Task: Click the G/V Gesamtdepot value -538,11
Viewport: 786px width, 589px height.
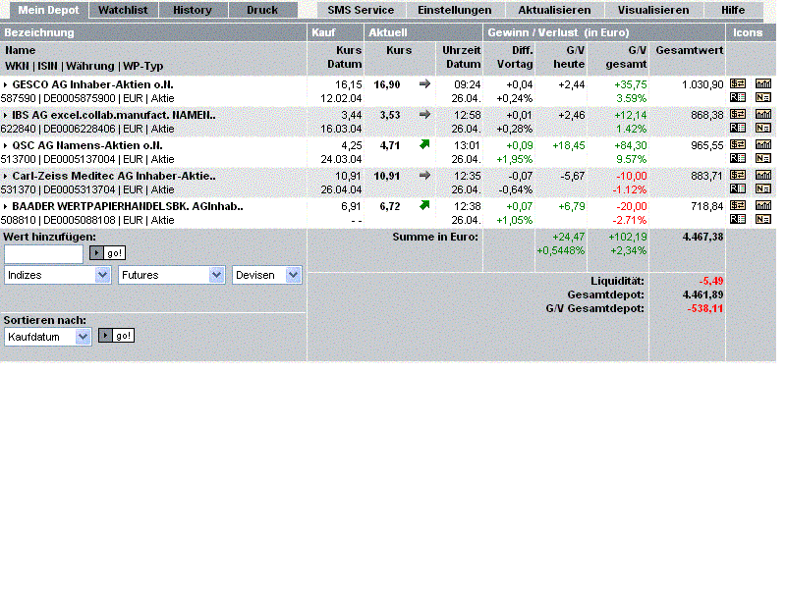Action: (704, 308)
